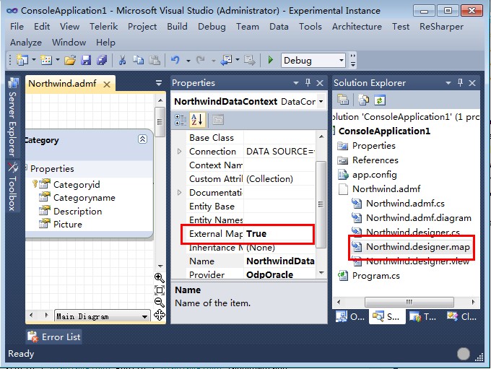Start debugging with green play icon
Screen dimensions: 491x369
(x=271, y=60)
